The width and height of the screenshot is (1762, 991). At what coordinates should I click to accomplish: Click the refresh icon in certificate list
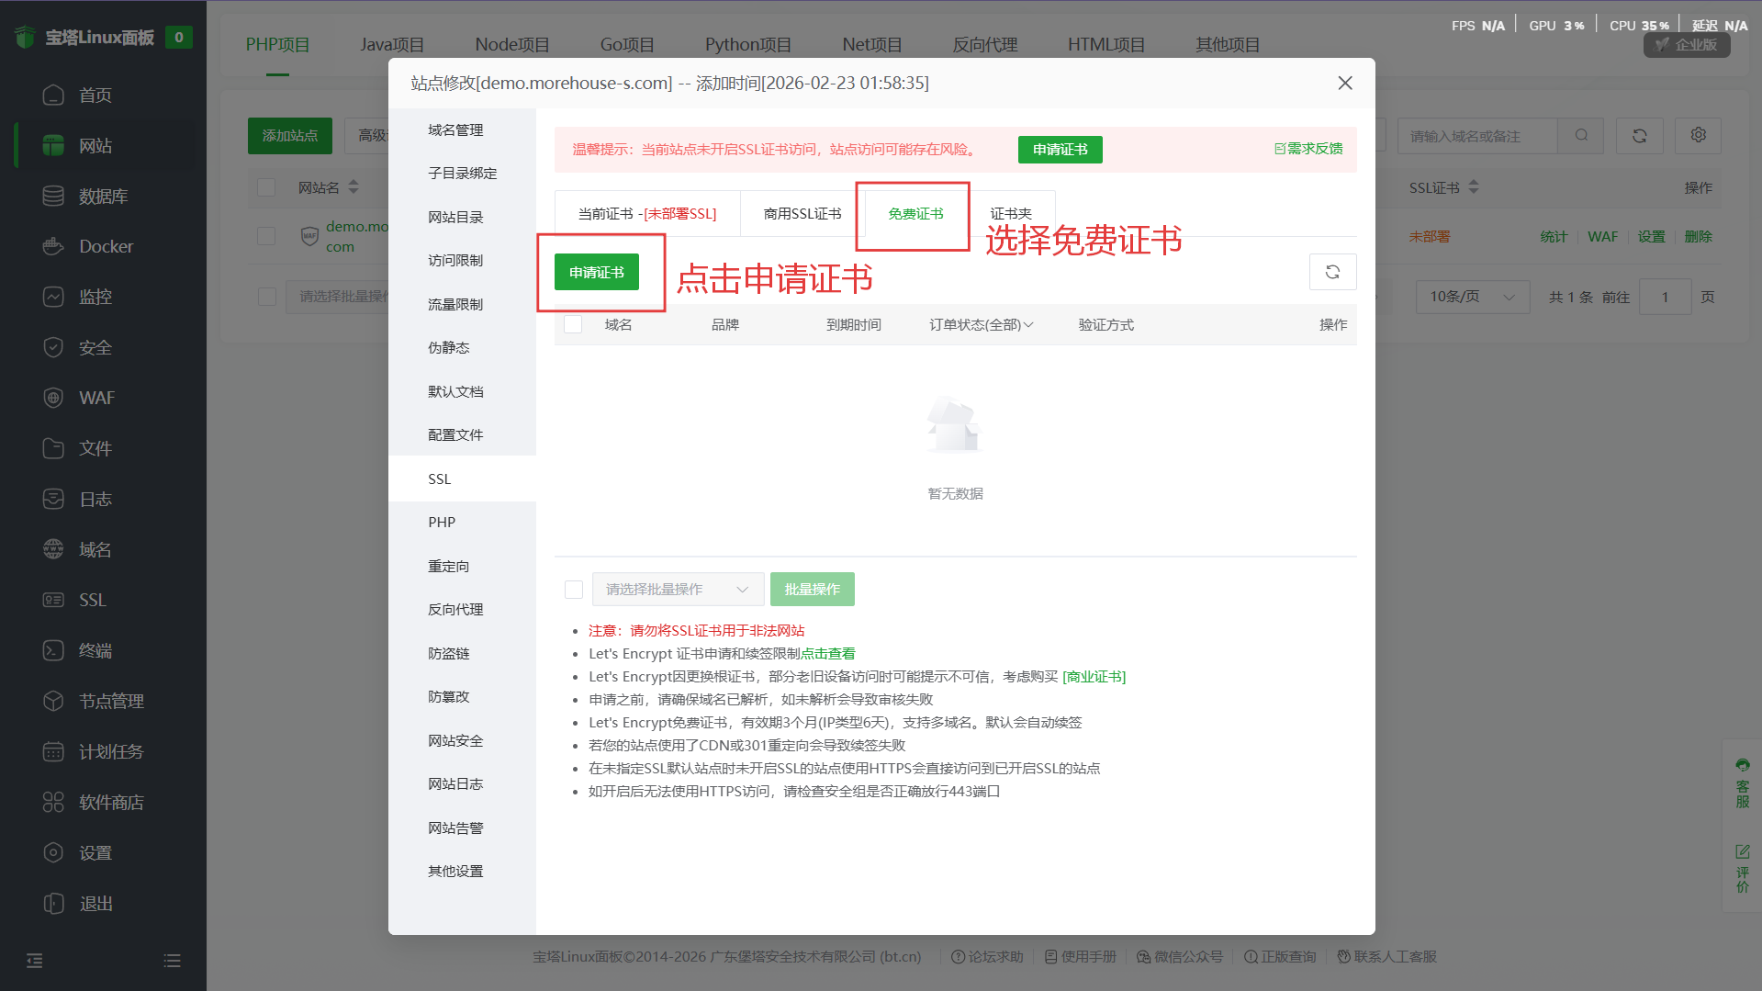(x=1332, y=272)
